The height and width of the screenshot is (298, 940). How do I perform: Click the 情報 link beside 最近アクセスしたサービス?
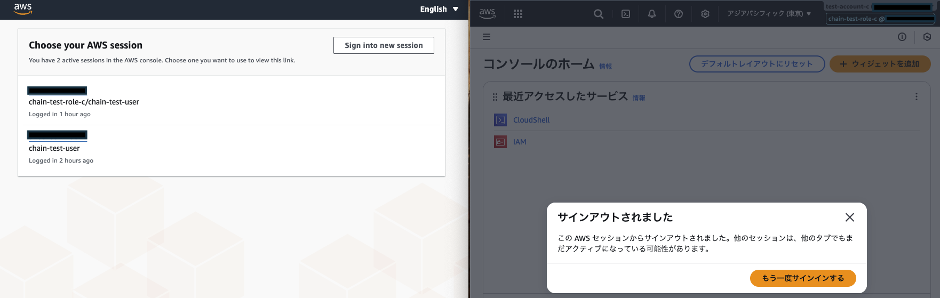(x=639, y=98)
